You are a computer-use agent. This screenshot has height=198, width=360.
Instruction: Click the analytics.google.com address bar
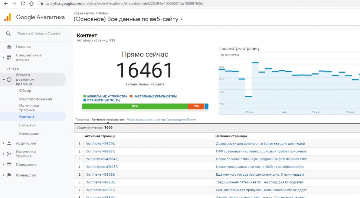tap(125, 3)
